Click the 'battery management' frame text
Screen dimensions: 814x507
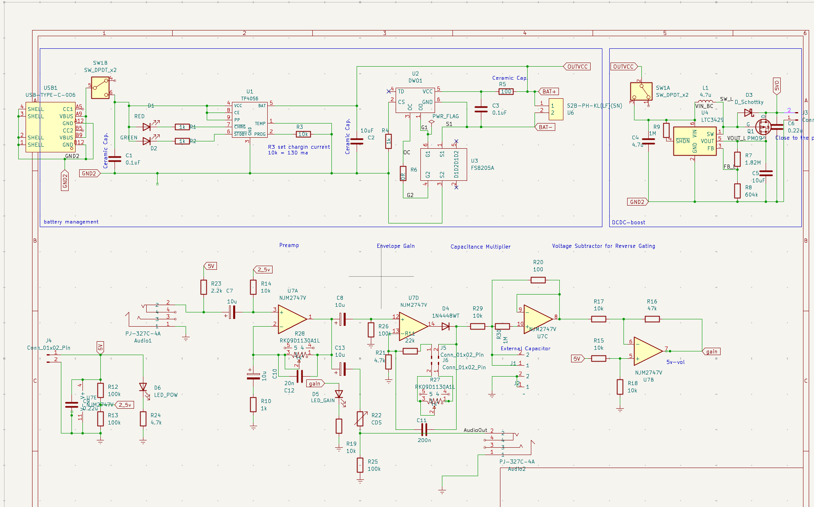[x=71, y=222]
